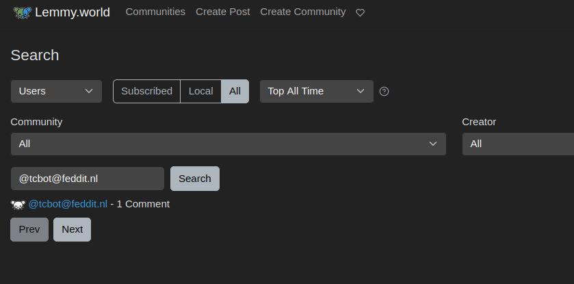Click the Lemmy.world site title text
574x284 pixels.
coord(73,12)
